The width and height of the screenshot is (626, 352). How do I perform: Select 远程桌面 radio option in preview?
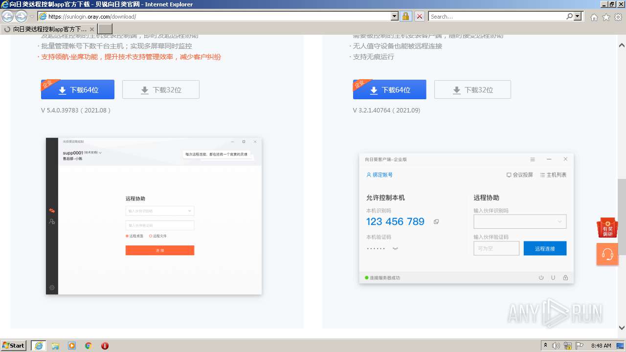point(134,236)
